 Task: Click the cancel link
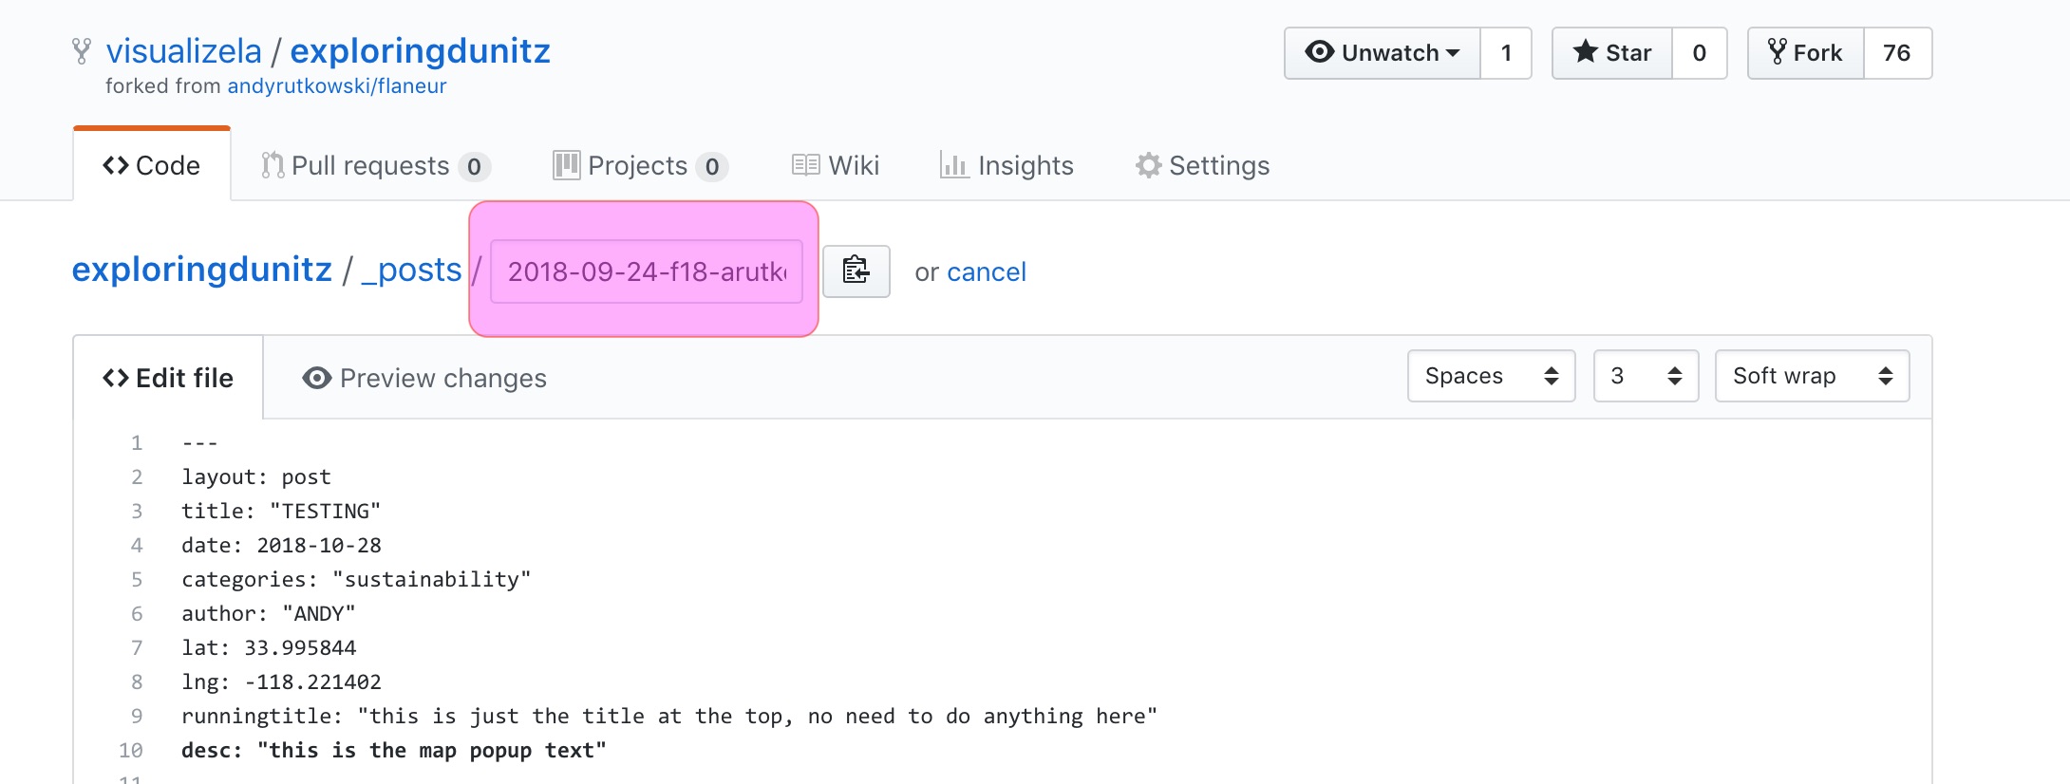(987, 272)
